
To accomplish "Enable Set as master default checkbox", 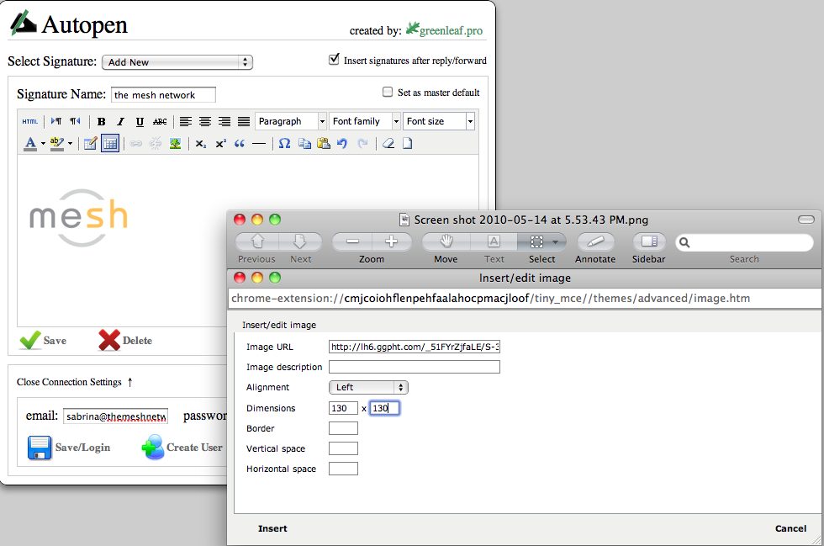I will tap(388, 92).
